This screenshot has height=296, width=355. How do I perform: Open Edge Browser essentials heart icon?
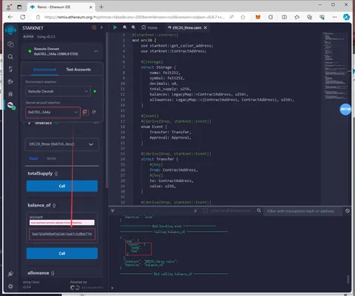322,17
